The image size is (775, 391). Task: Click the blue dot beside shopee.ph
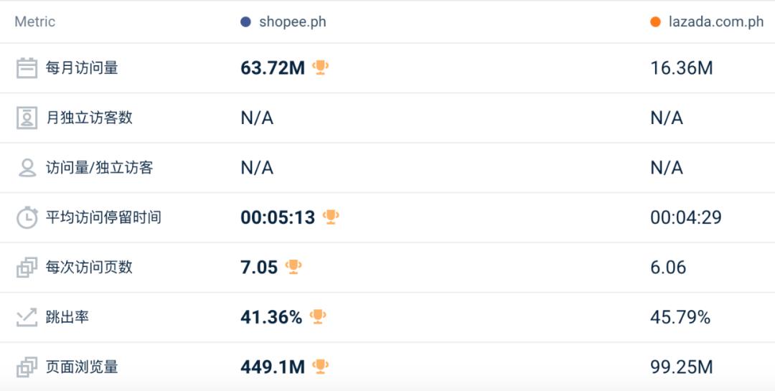coord(245,22)
